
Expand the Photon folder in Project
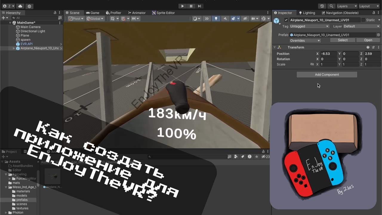tap(6, 213)
